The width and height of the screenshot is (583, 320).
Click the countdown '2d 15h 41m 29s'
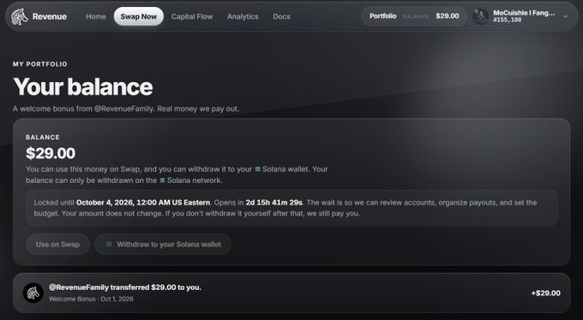pos(274,203)
